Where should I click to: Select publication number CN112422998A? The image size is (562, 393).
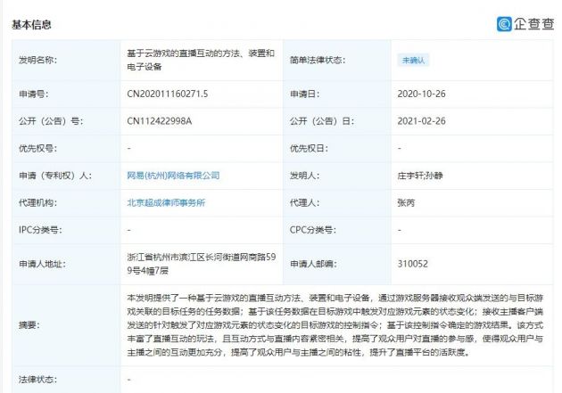[x=159, y=121]
